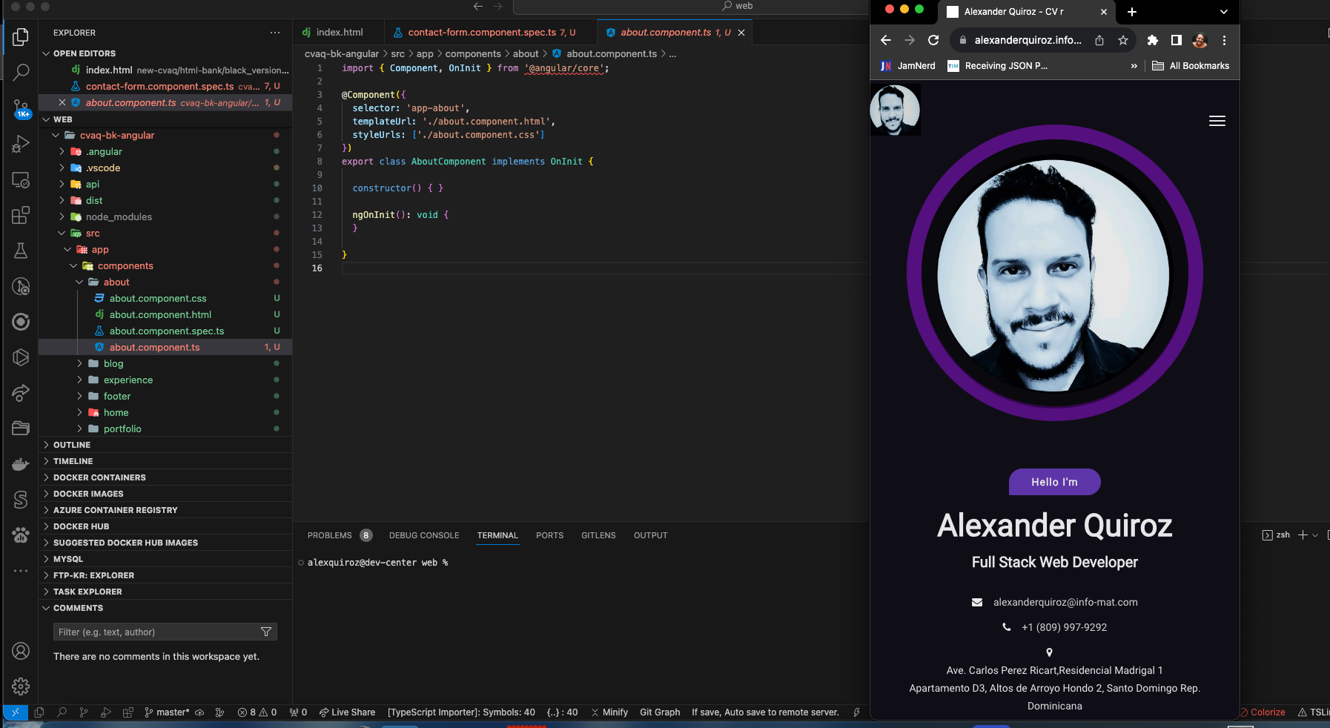The width and height of the screenshot is (1330, 728).
Task: Open Run and Debug view
Action: point(21,144)
